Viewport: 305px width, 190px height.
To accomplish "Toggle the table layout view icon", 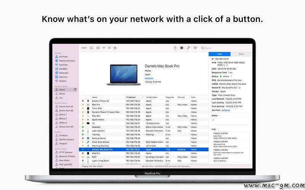I will point(98,48).
